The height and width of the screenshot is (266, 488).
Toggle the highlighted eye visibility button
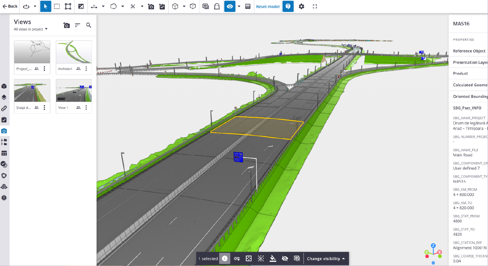point(230,6)
